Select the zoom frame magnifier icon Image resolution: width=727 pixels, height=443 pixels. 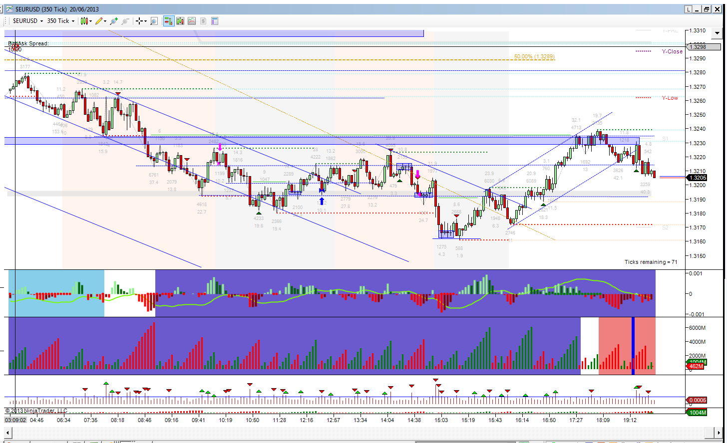point(154,21)
